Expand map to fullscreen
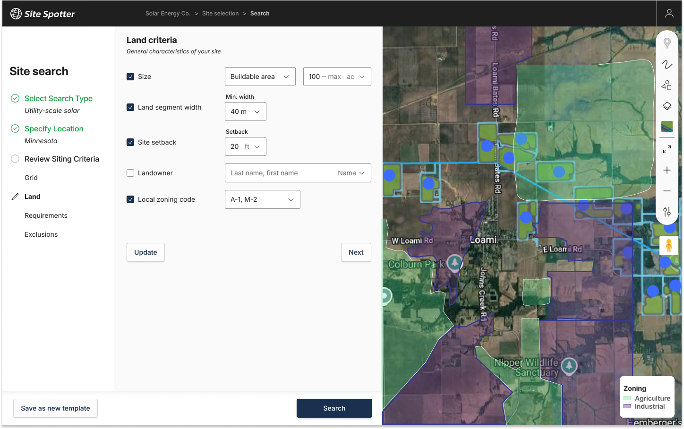 point(667,149)
